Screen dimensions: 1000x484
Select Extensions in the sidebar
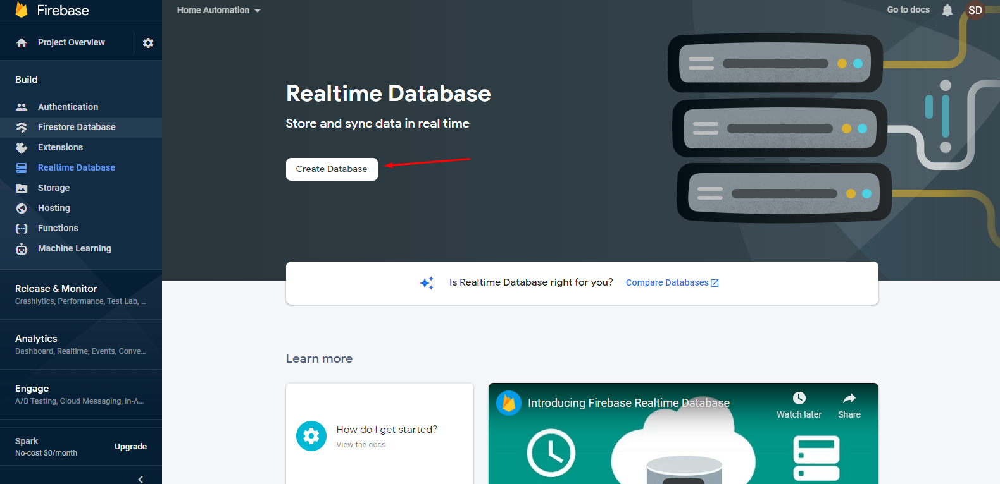(x=81, y=148)
